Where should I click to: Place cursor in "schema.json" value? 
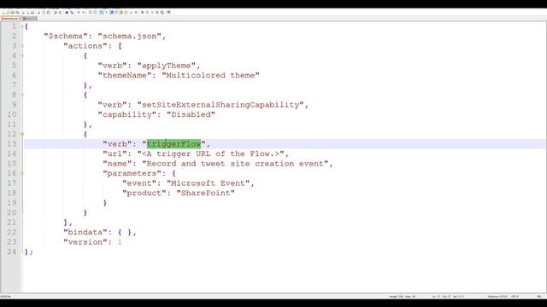129,36
